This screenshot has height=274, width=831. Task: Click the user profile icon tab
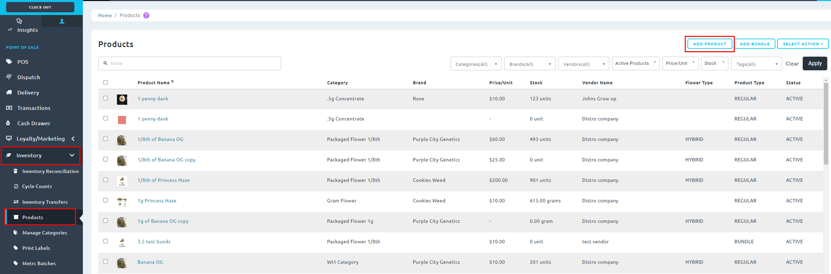(62, 21)
